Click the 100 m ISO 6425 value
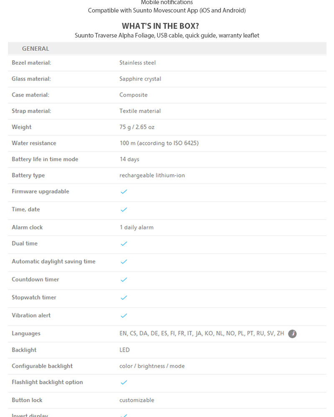The height and width of the screenshot is (417, 334). click(159, 143)
